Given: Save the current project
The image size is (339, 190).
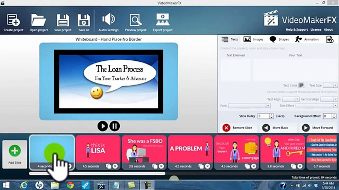Looking at the screenshot, I should tap(63, 23).
